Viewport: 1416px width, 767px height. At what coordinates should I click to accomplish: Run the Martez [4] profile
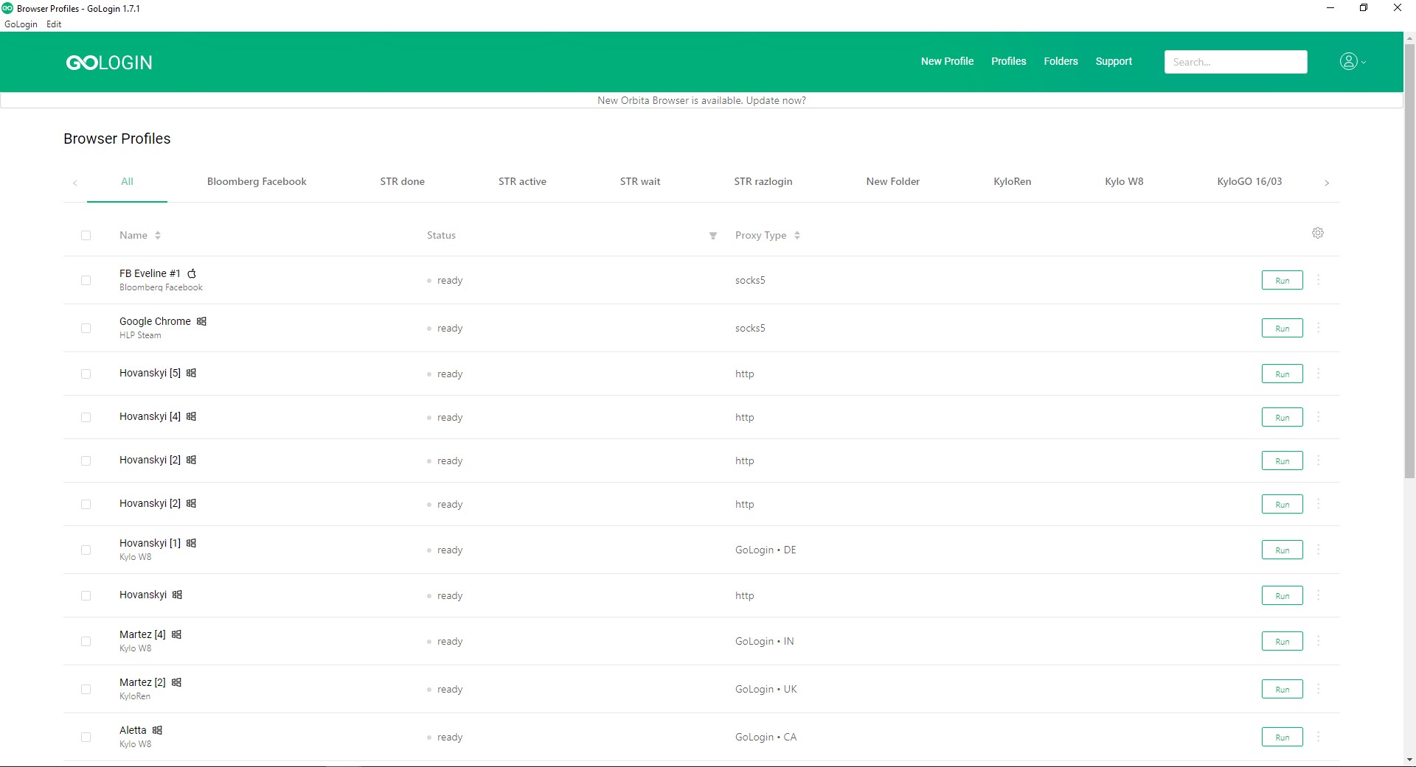(x=1283, y=641)
